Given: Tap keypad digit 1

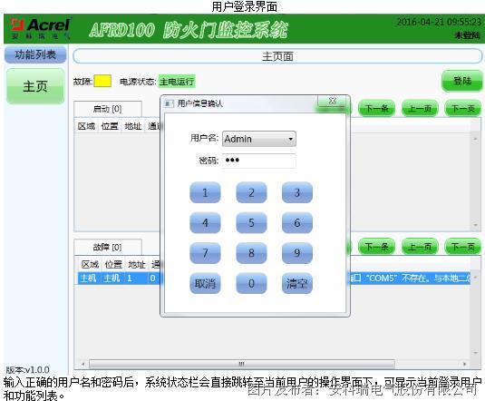Looking at the screenshot, I should [x=205, y=192].
